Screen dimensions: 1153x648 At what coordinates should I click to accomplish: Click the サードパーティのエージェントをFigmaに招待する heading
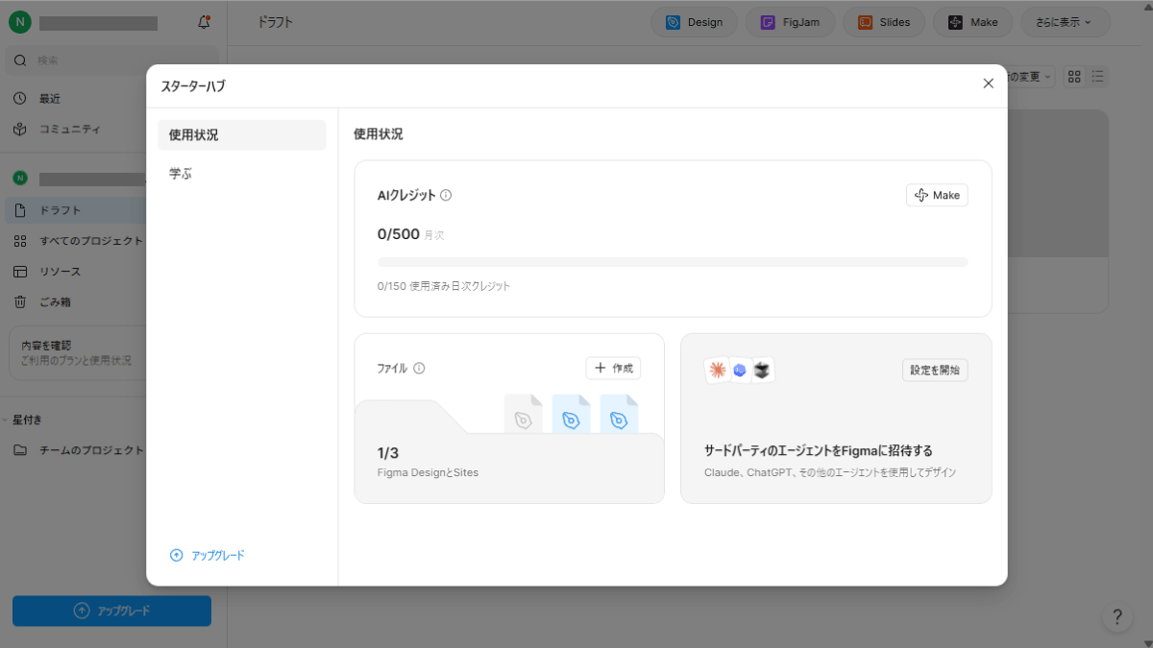click(819, 450)
